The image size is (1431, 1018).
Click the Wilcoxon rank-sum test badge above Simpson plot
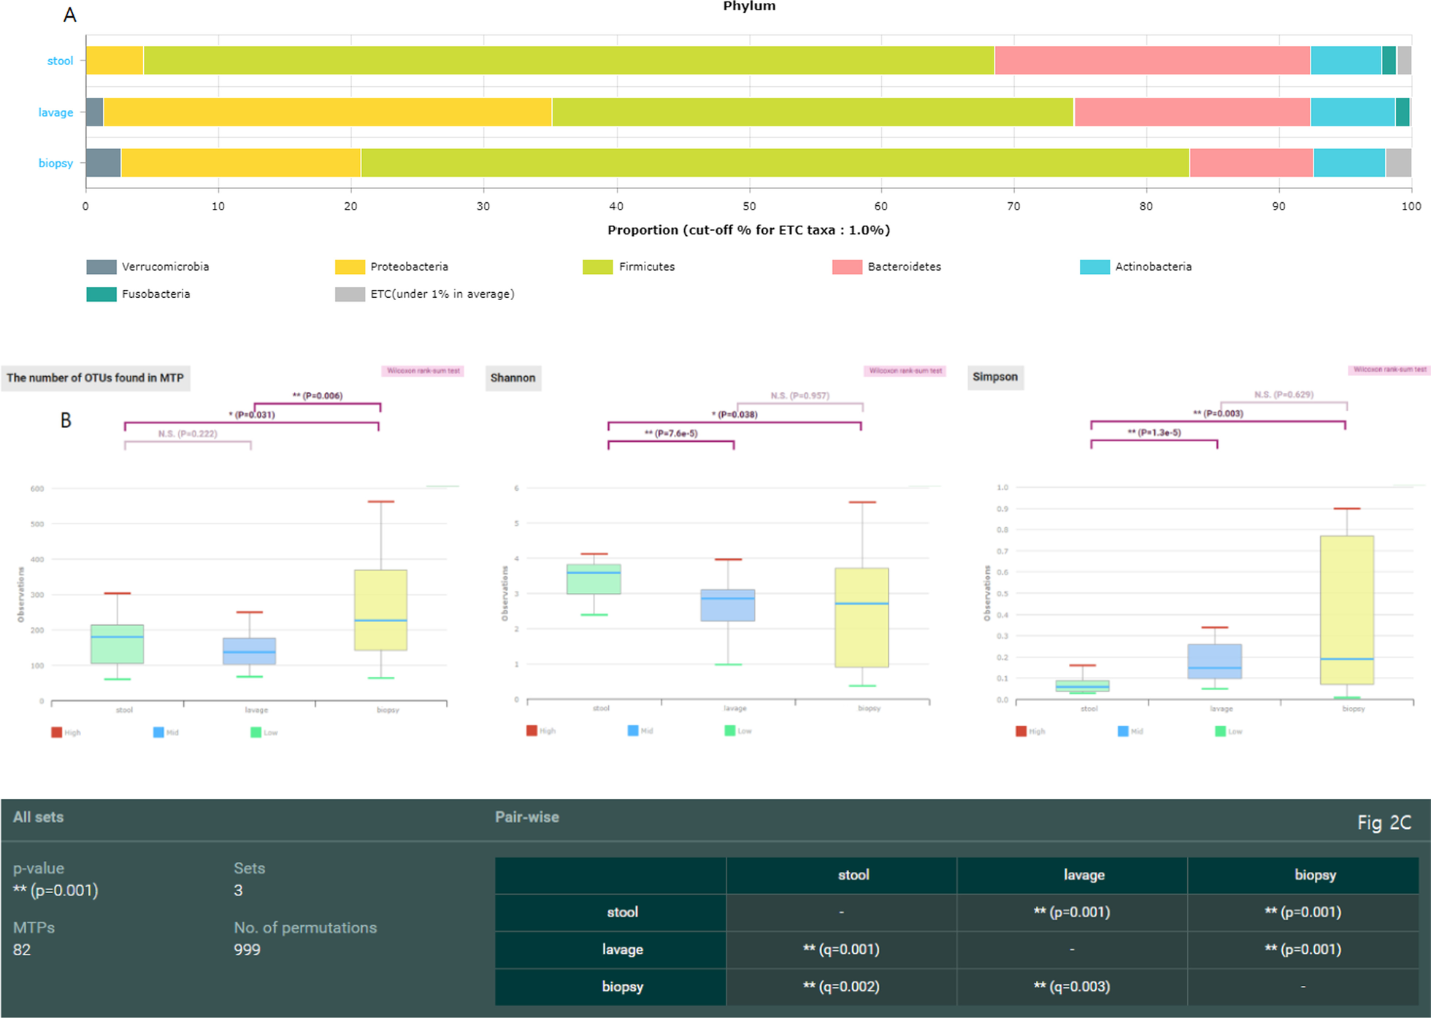pos(1389,370)
